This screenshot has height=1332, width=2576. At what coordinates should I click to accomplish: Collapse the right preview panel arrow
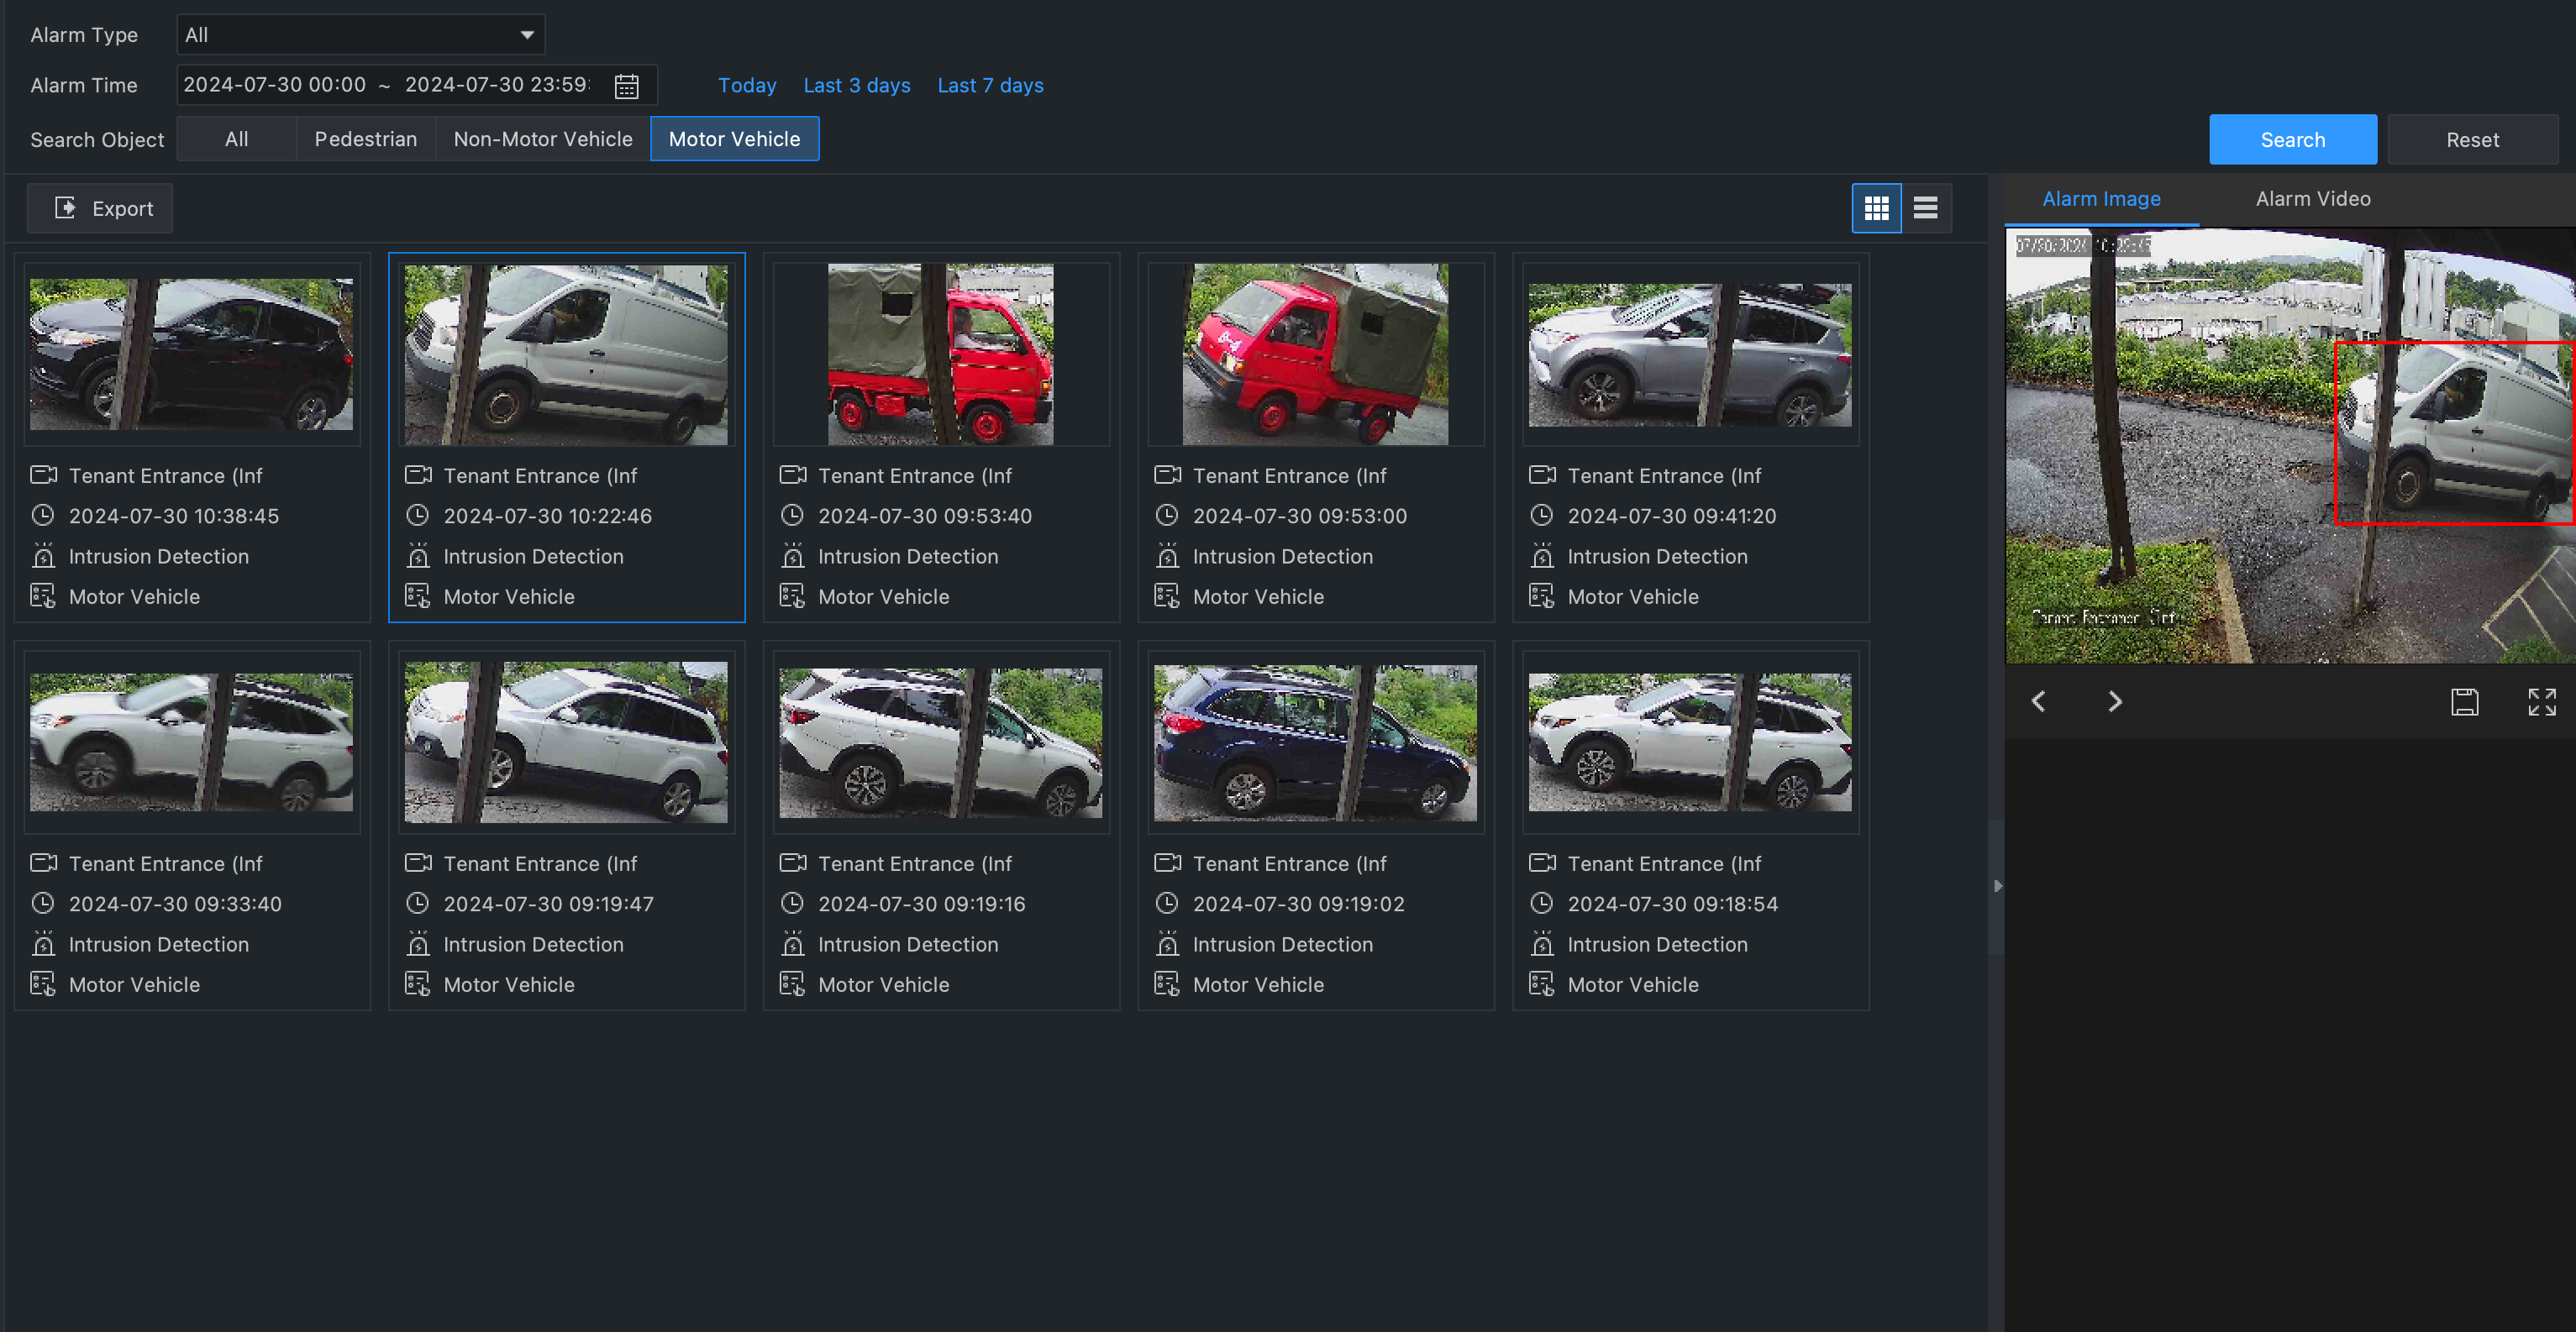[x=1997, y=885]
